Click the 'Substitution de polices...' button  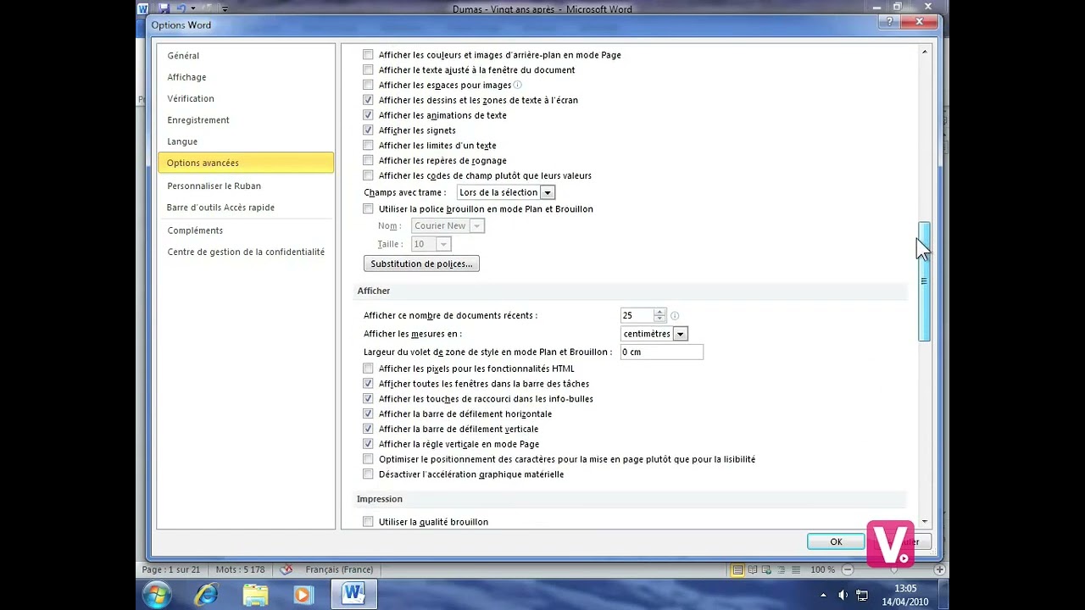(x=421, y=263)
